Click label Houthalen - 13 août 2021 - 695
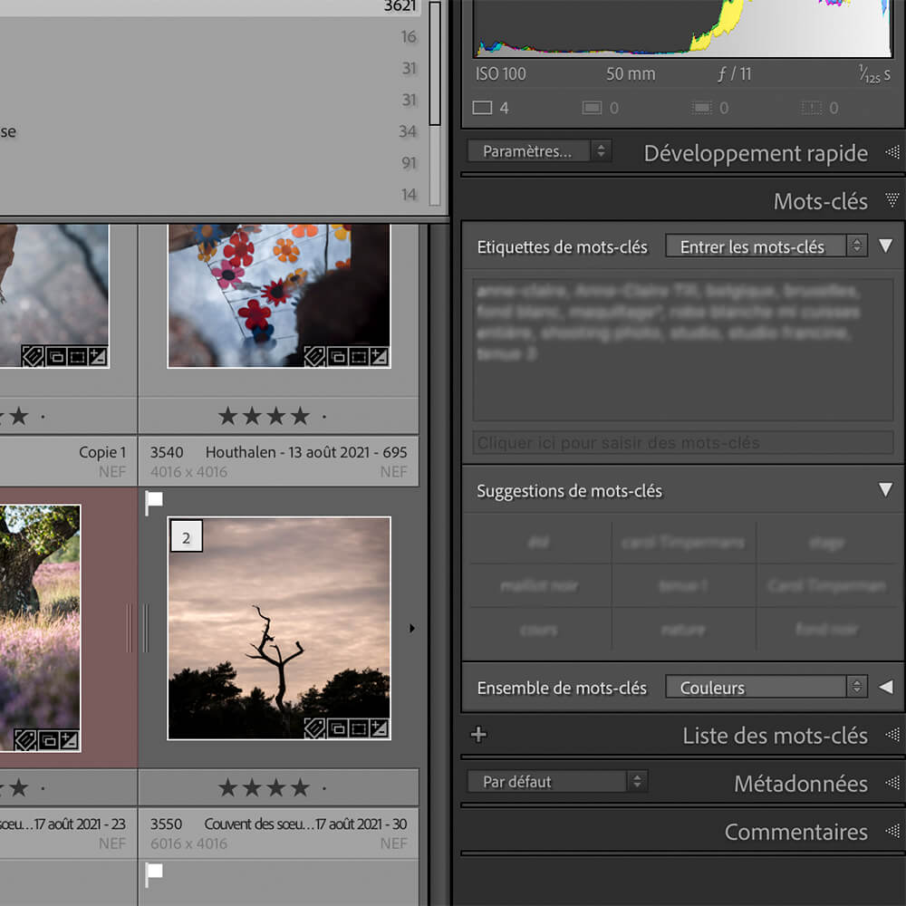The image size is (906, 906). pyautogui.click(x=306, y=452)
